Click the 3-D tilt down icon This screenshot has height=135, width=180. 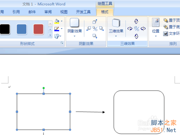(x=136, y=36)
